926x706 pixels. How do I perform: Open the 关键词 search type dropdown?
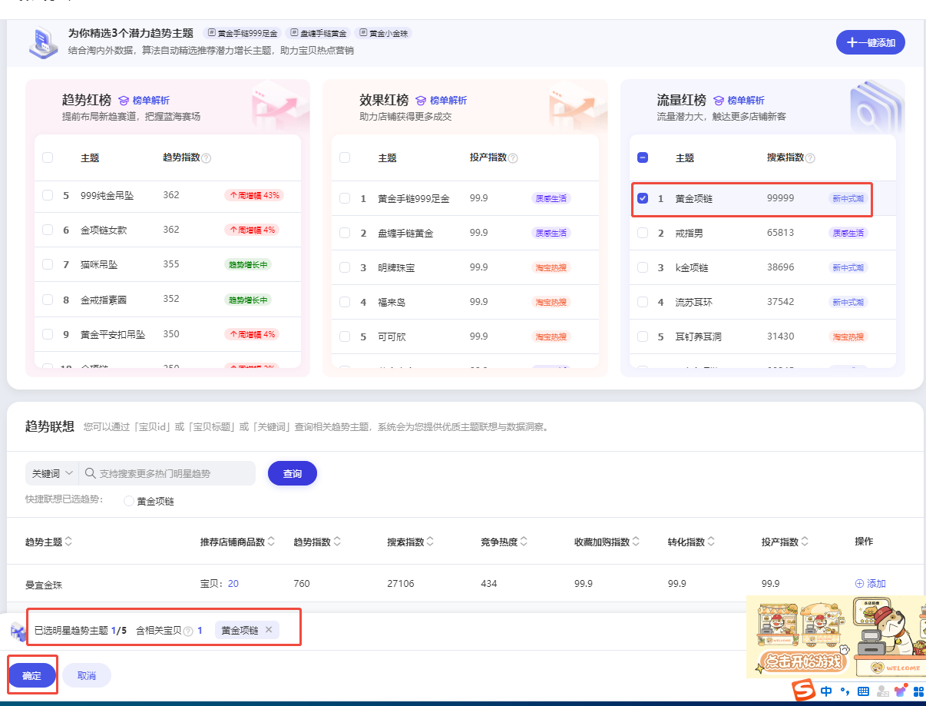[x=52, y=474]
